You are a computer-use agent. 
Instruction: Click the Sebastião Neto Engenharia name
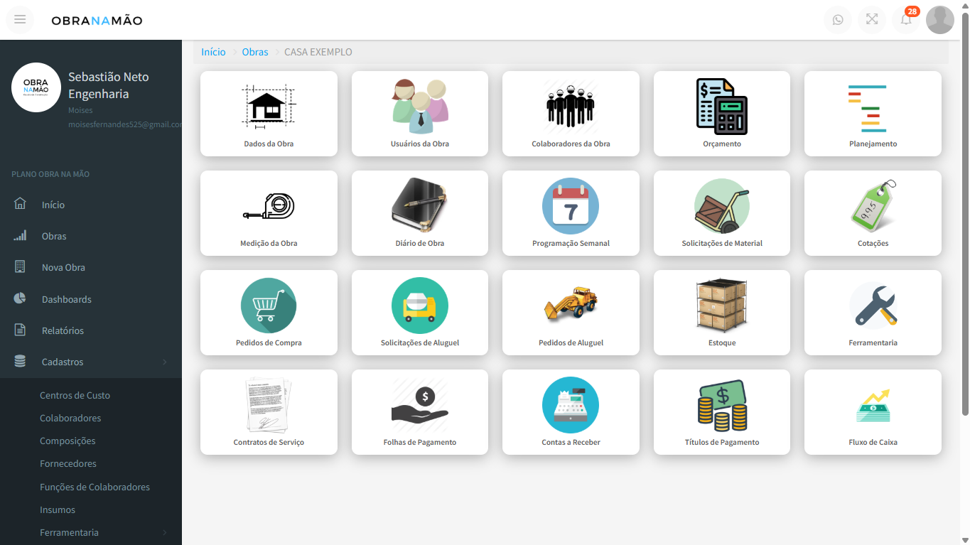point(109,85)
